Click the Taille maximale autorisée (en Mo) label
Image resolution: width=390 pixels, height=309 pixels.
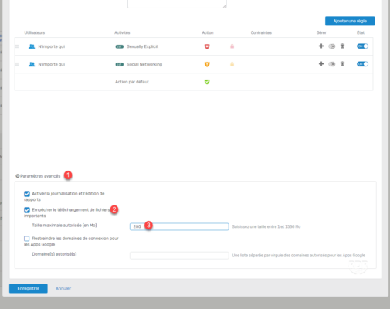64,226
